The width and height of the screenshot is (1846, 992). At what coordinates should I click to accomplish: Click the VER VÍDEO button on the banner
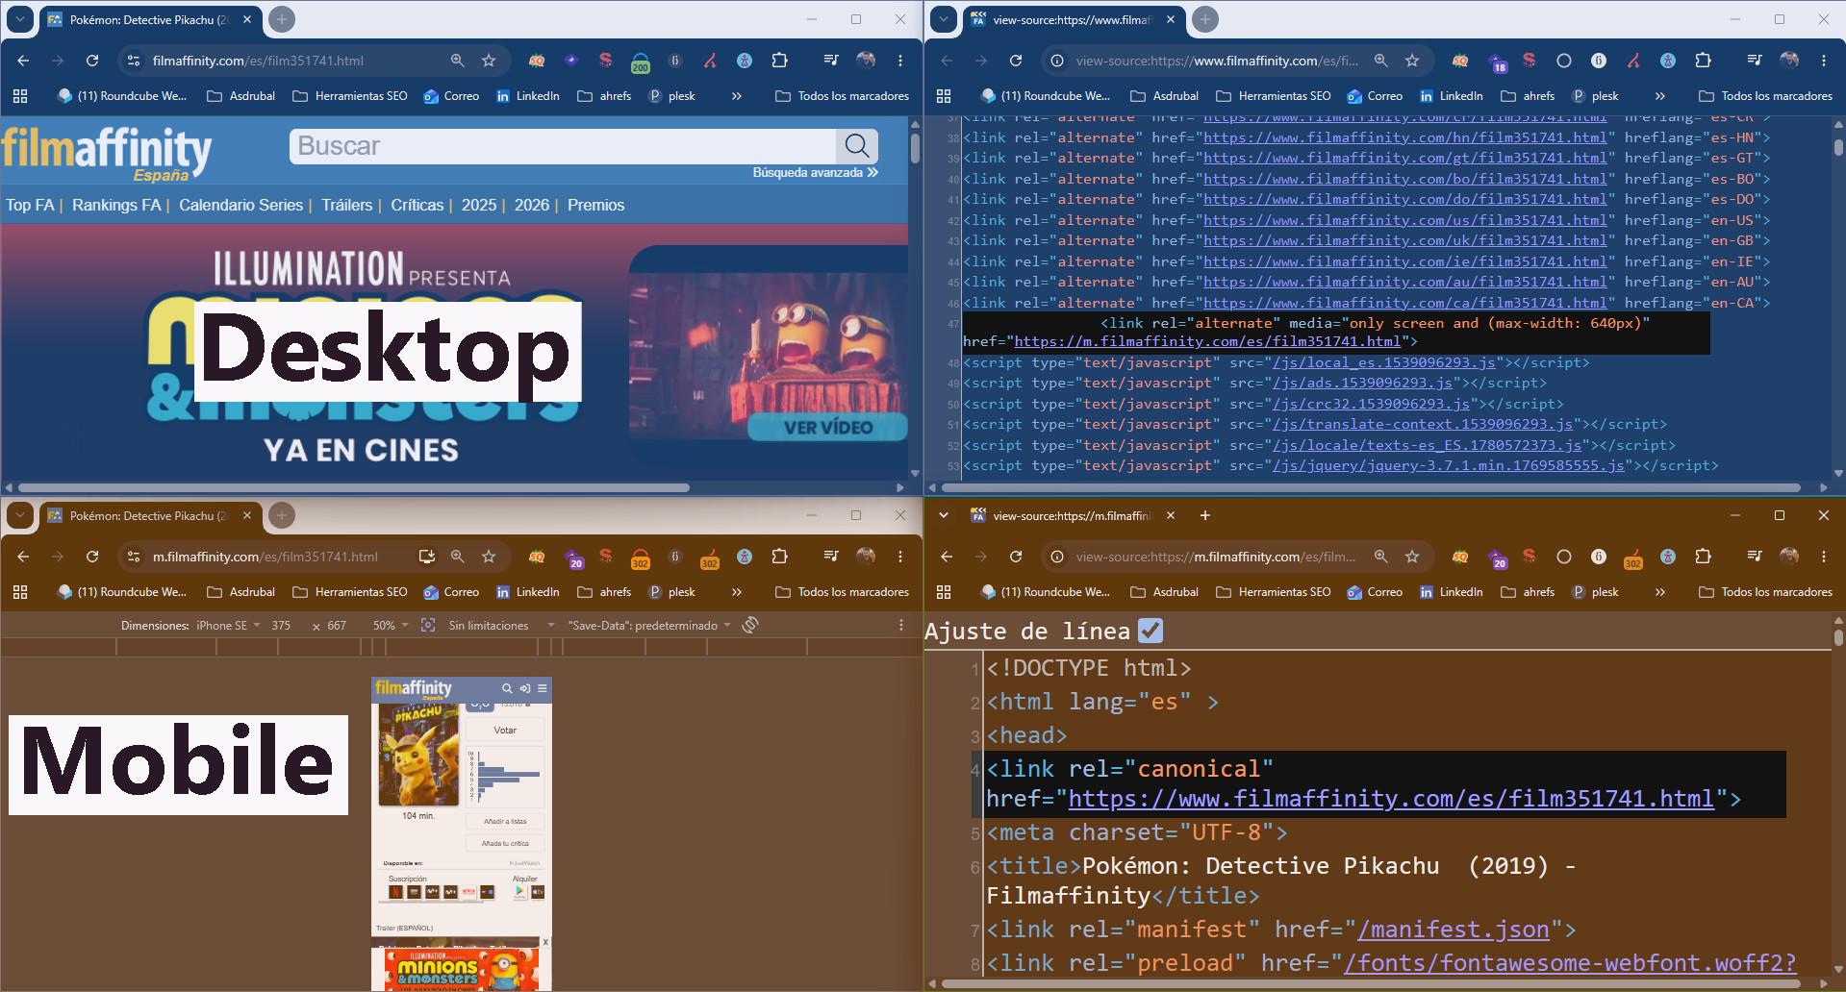point(827,427)
